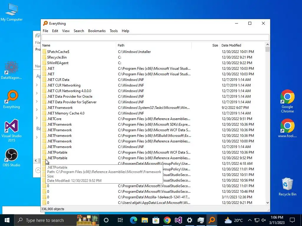Show hidden tray icons chevron
The height and width of the screenshot is (226, 302).
coord(250,220)
